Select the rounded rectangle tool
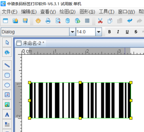This screenshot has width=144, height=132. (x=7, y=75)
